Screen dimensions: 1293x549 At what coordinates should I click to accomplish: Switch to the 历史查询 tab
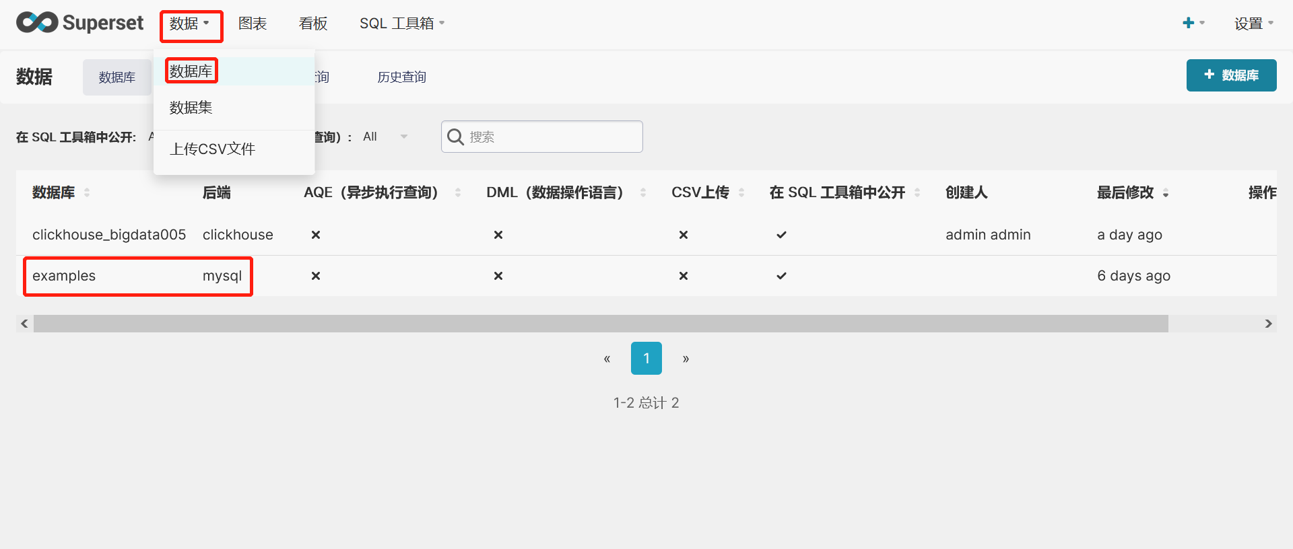[401, 77]
